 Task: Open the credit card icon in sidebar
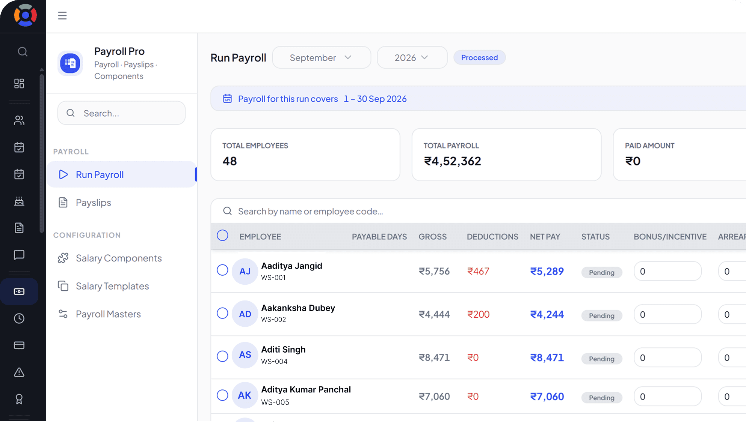click(x=19, y=345)
